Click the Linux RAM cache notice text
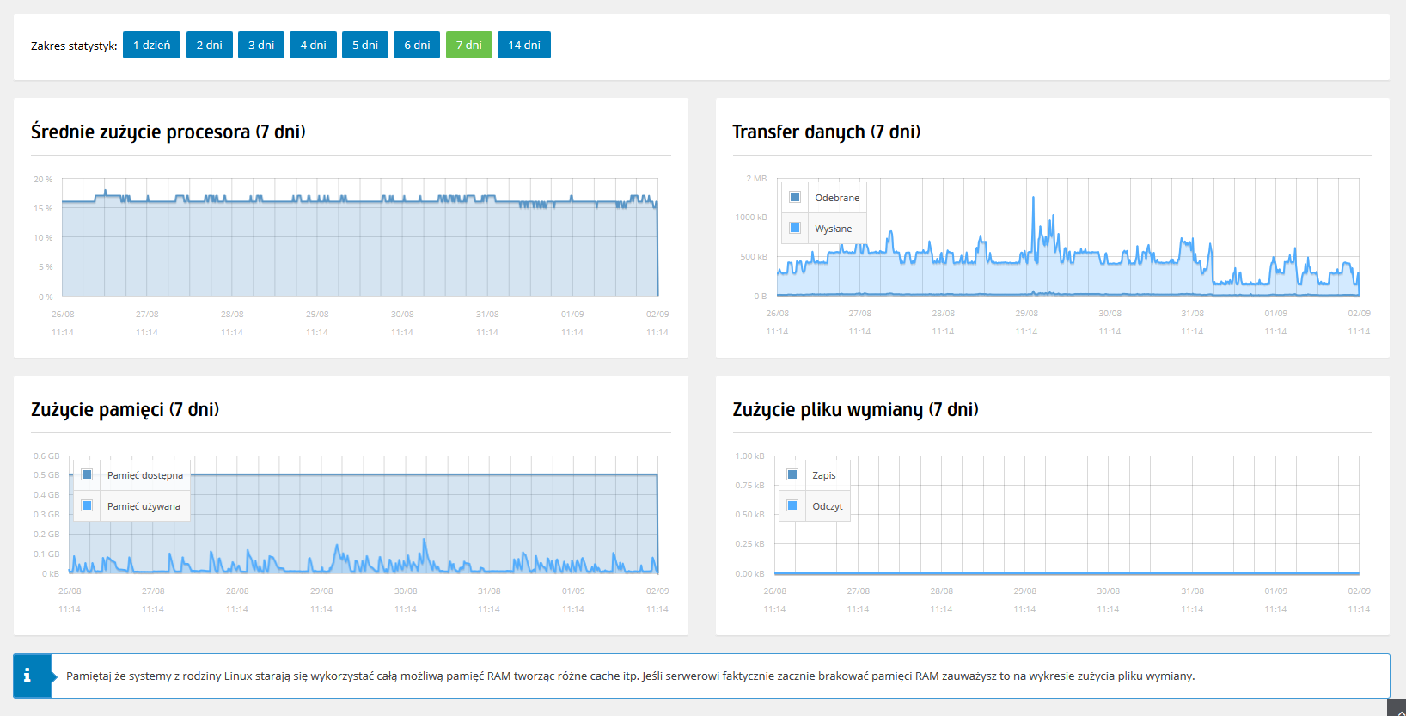Screen dimensions: 1406x716 tap(631, 676)
